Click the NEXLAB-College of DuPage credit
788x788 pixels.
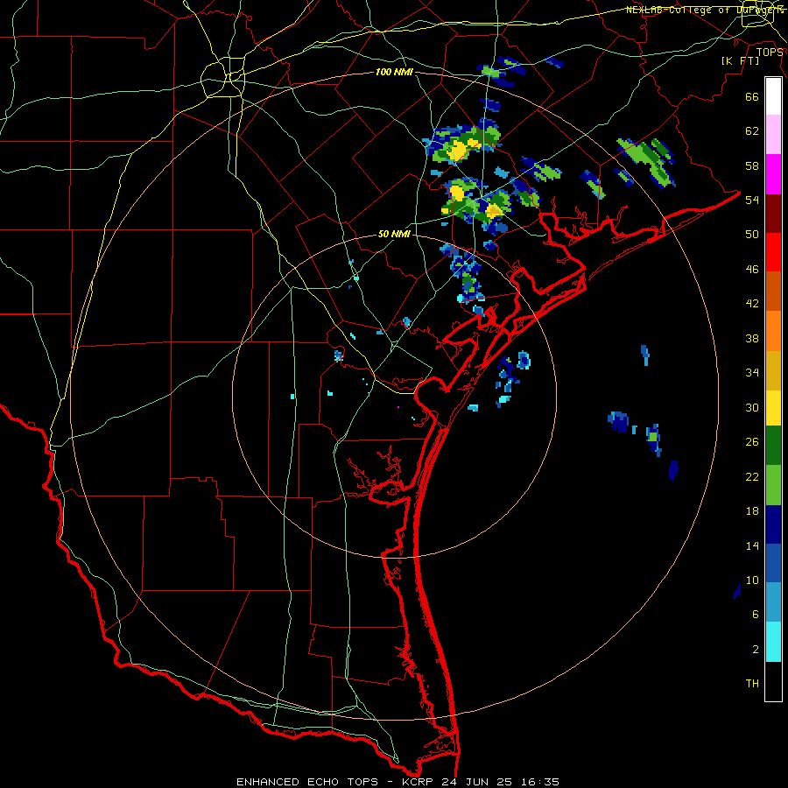pos(704,10)
